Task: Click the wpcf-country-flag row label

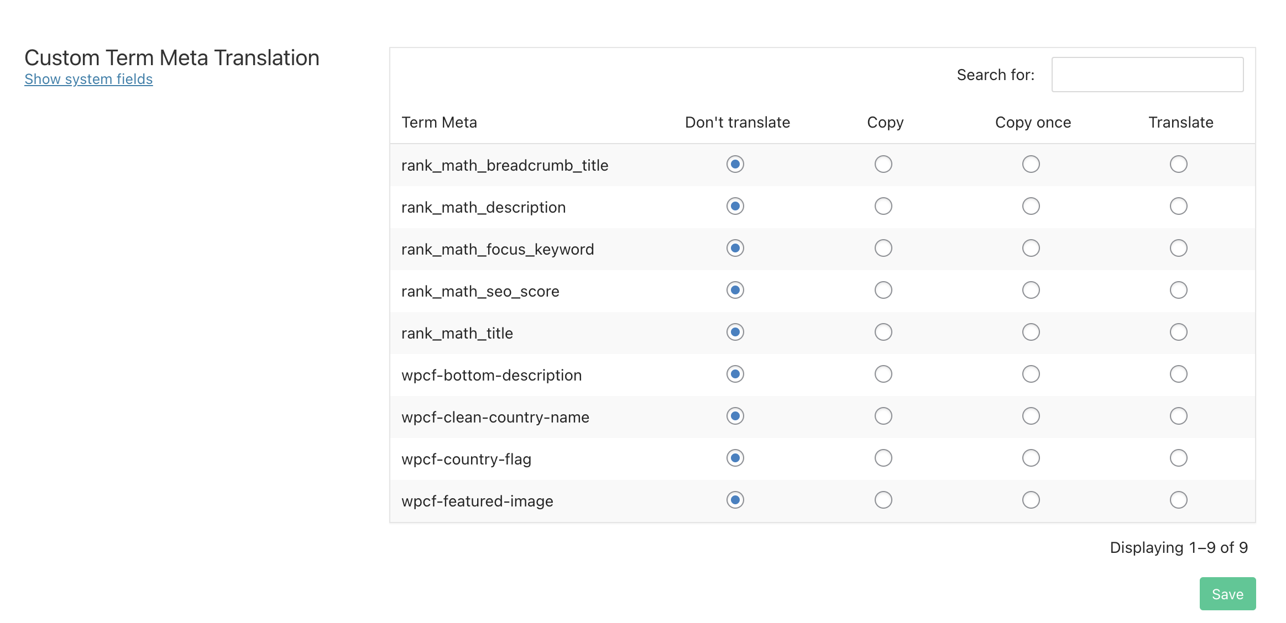Action: [467, 459]
